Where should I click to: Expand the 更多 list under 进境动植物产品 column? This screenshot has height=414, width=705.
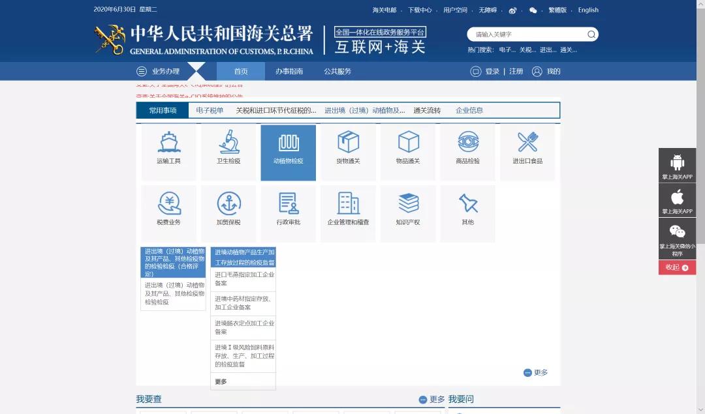pos(220,381)
